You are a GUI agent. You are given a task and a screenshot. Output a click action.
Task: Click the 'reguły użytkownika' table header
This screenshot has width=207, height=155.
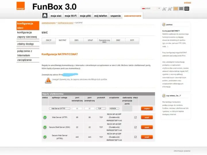point(98,94)
